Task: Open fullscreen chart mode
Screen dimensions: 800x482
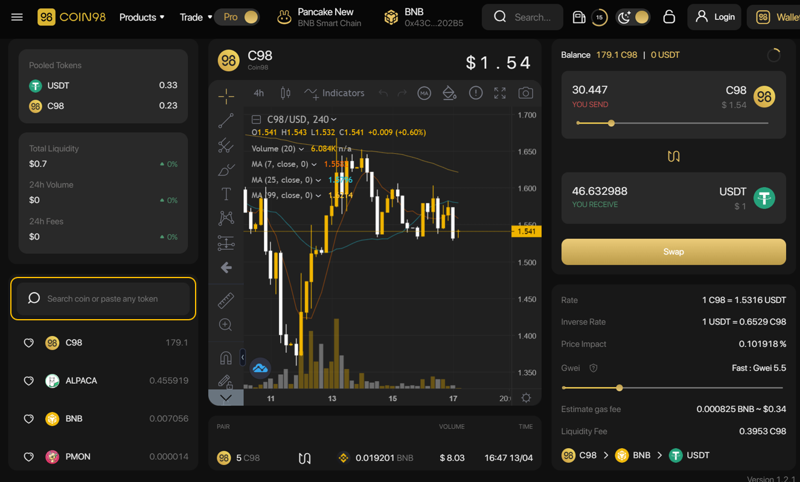Action: [500, 93]
